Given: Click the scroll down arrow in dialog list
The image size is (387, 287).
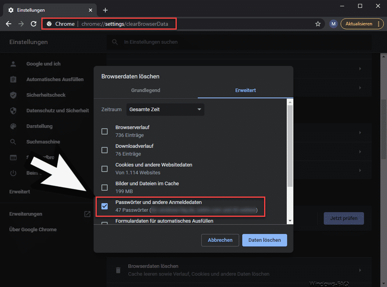Looking at the screenshot, I should point(290,221).
